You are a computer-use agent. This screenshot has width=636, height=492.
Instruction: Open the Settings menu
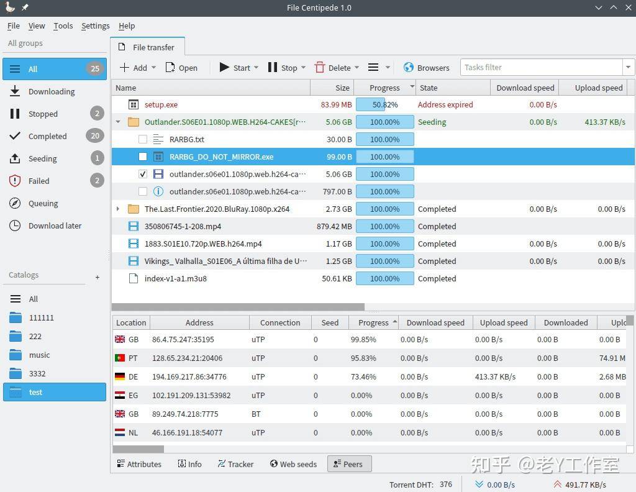point(95,26)
